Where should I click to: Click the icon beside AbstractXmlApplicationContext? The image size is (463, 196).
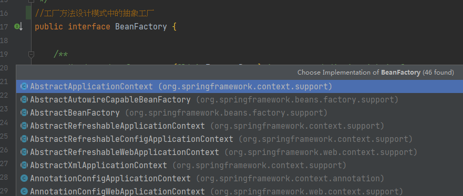pos(24,166)
